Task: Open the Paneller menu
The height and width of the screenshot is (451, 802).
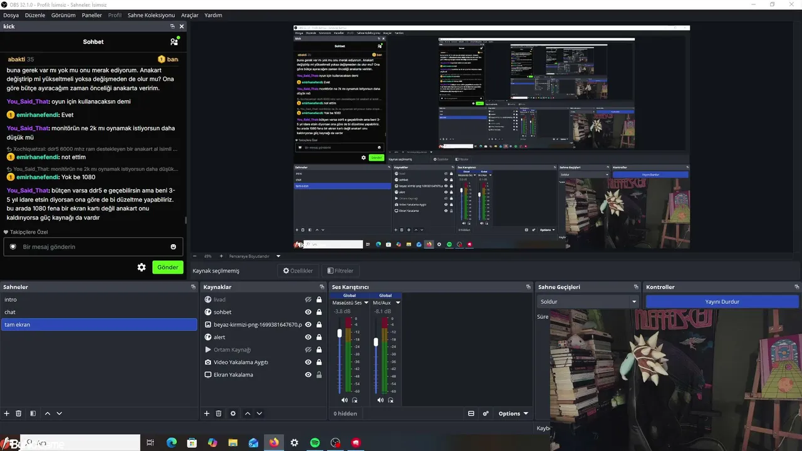Action: [x=91, y=15]
